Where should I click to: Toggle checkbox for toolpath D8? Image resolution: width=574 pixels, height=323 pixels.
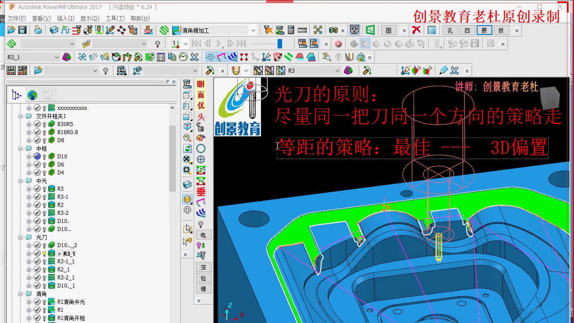[37, 140]
